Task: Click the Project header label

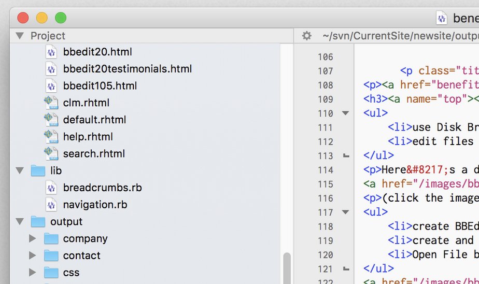Action: coord(48,36)
